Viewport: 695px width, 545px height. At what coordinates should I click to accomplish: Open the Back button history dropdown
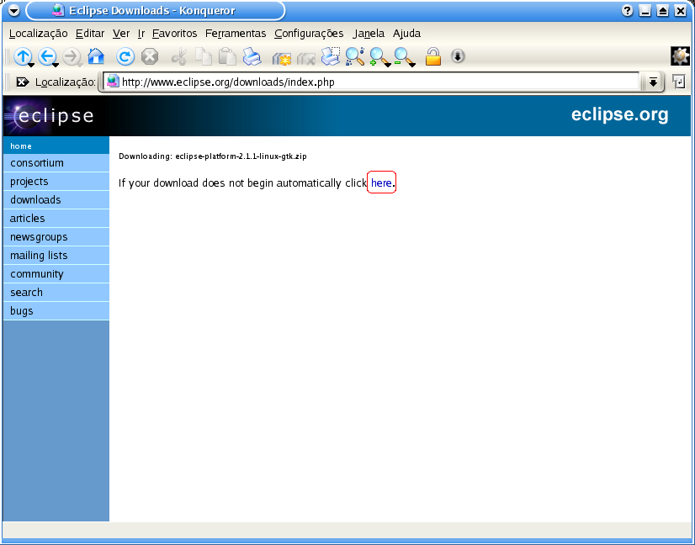coord(56,65)
